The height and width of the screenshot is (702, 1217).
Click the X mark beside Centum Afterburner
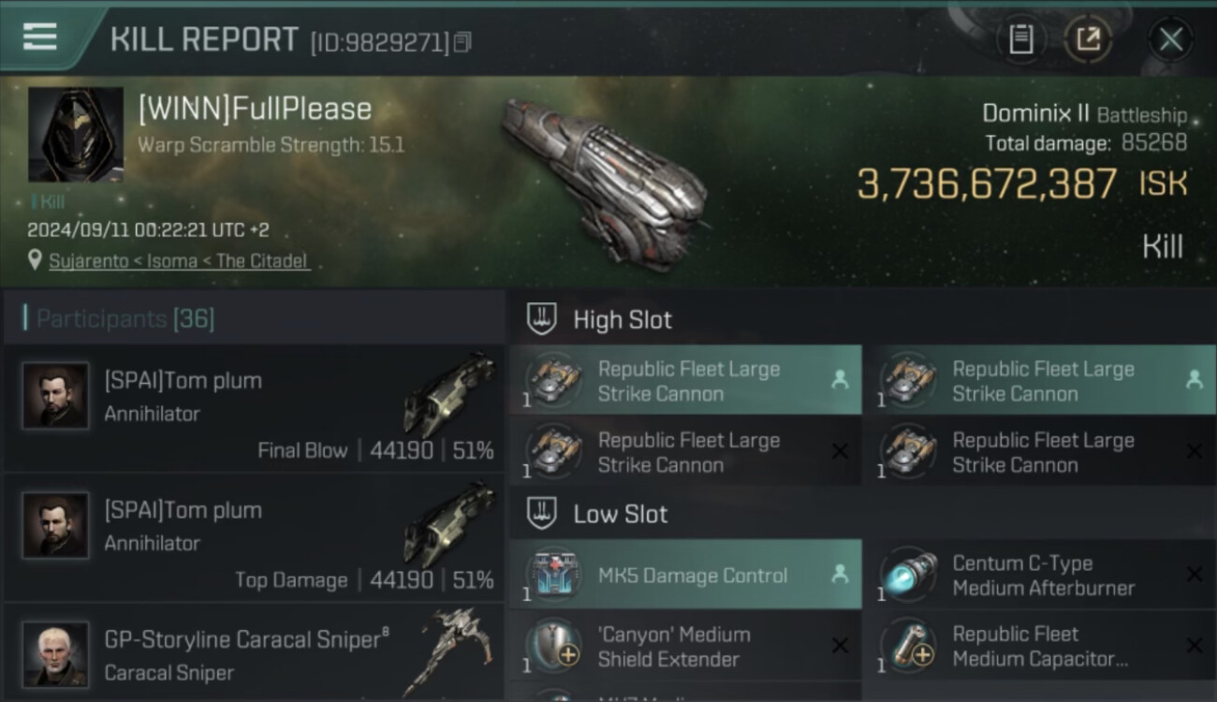(x=1194, y=576)
